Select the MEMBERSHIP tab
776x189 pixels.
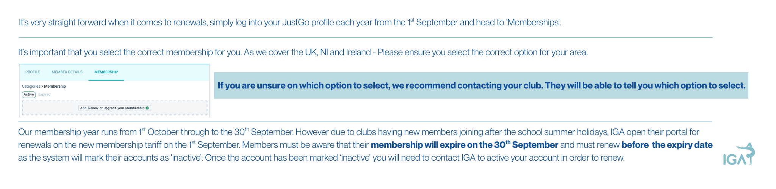[x=106, y=72]
